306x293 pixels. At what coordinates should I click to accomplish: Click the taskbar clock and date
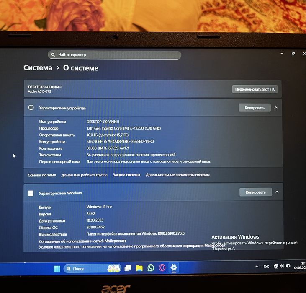pyautogui.click(x=301, y=265)
